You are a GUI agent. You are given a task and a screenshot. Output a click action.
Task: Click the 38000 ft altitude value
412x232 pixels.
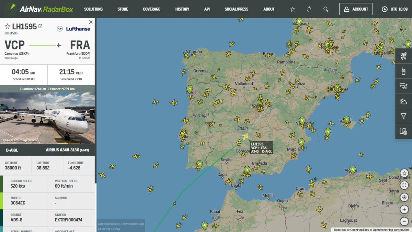click(x=13, y=168)
